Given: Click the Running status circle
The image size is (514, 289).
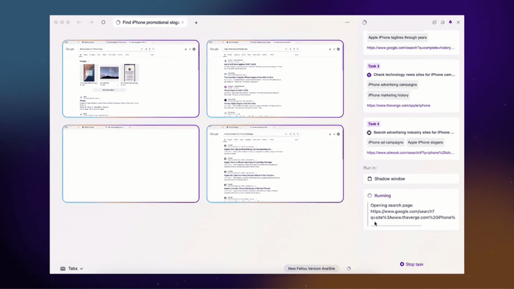Looking at the screenshot, I should click(x=370, y=196).
